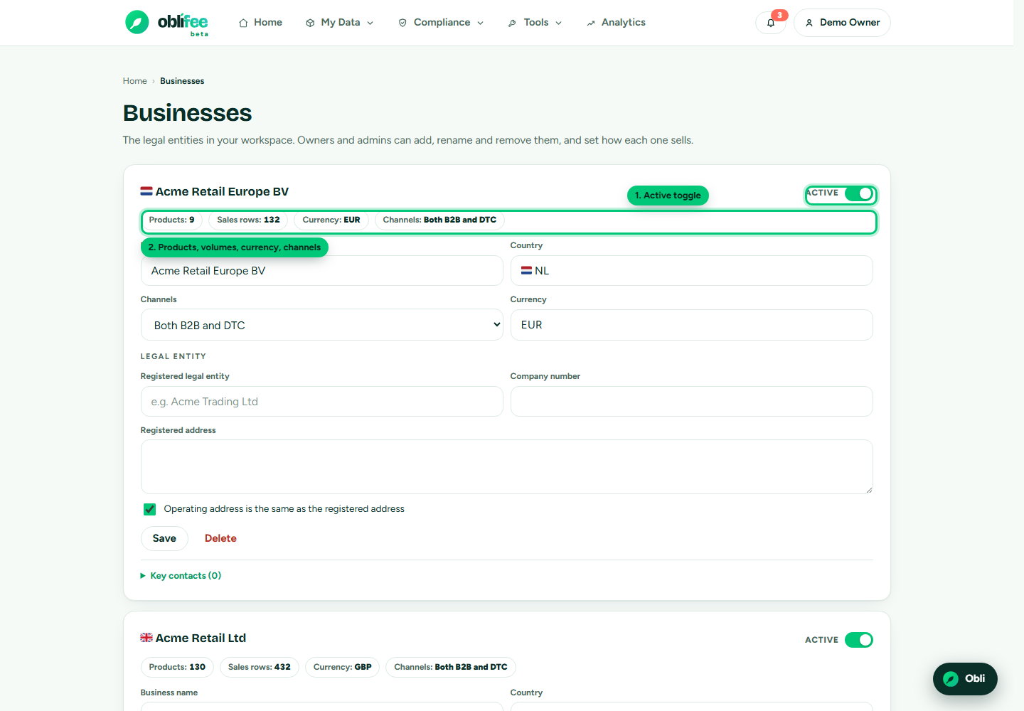
Task: Click the Businesses breadcrumb text
Action: (182, 81)
